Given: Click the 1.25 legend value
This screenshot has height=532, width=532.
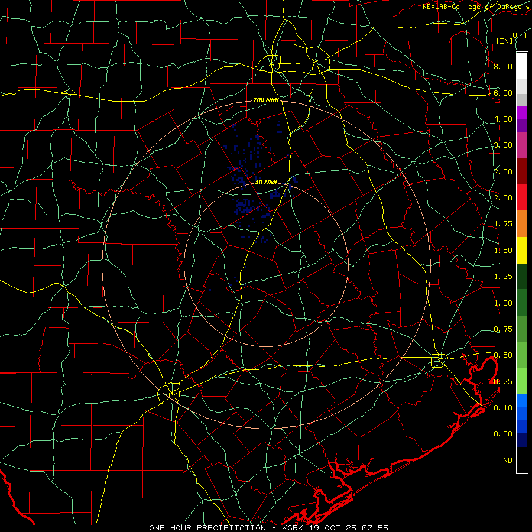Looking at the screenshot, I should (x=503, y=277).
